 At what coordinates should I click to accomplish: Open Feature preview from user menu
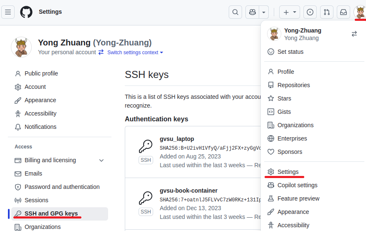(x=298, y=198)
